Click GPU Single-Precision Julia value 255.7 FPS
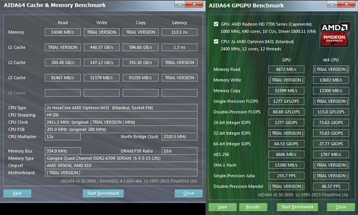Image resolution: width=358 pixels, height=215 pixels. [x=286, y=176]
